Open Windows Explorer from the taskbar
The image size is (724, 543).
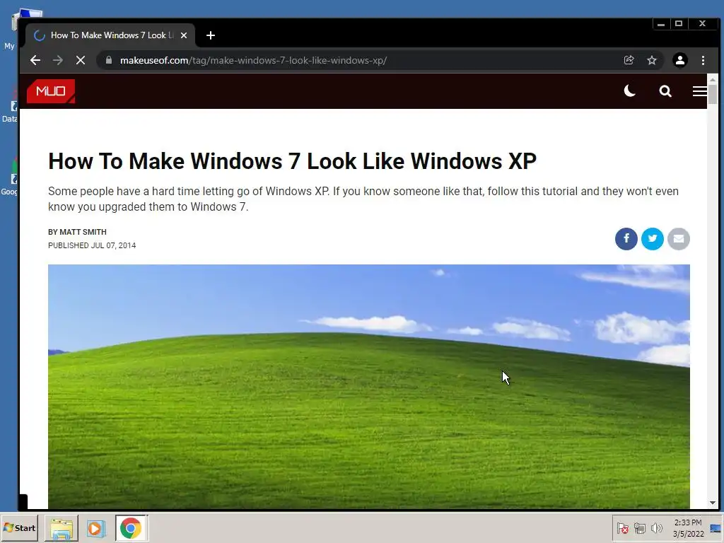point(62,527)
